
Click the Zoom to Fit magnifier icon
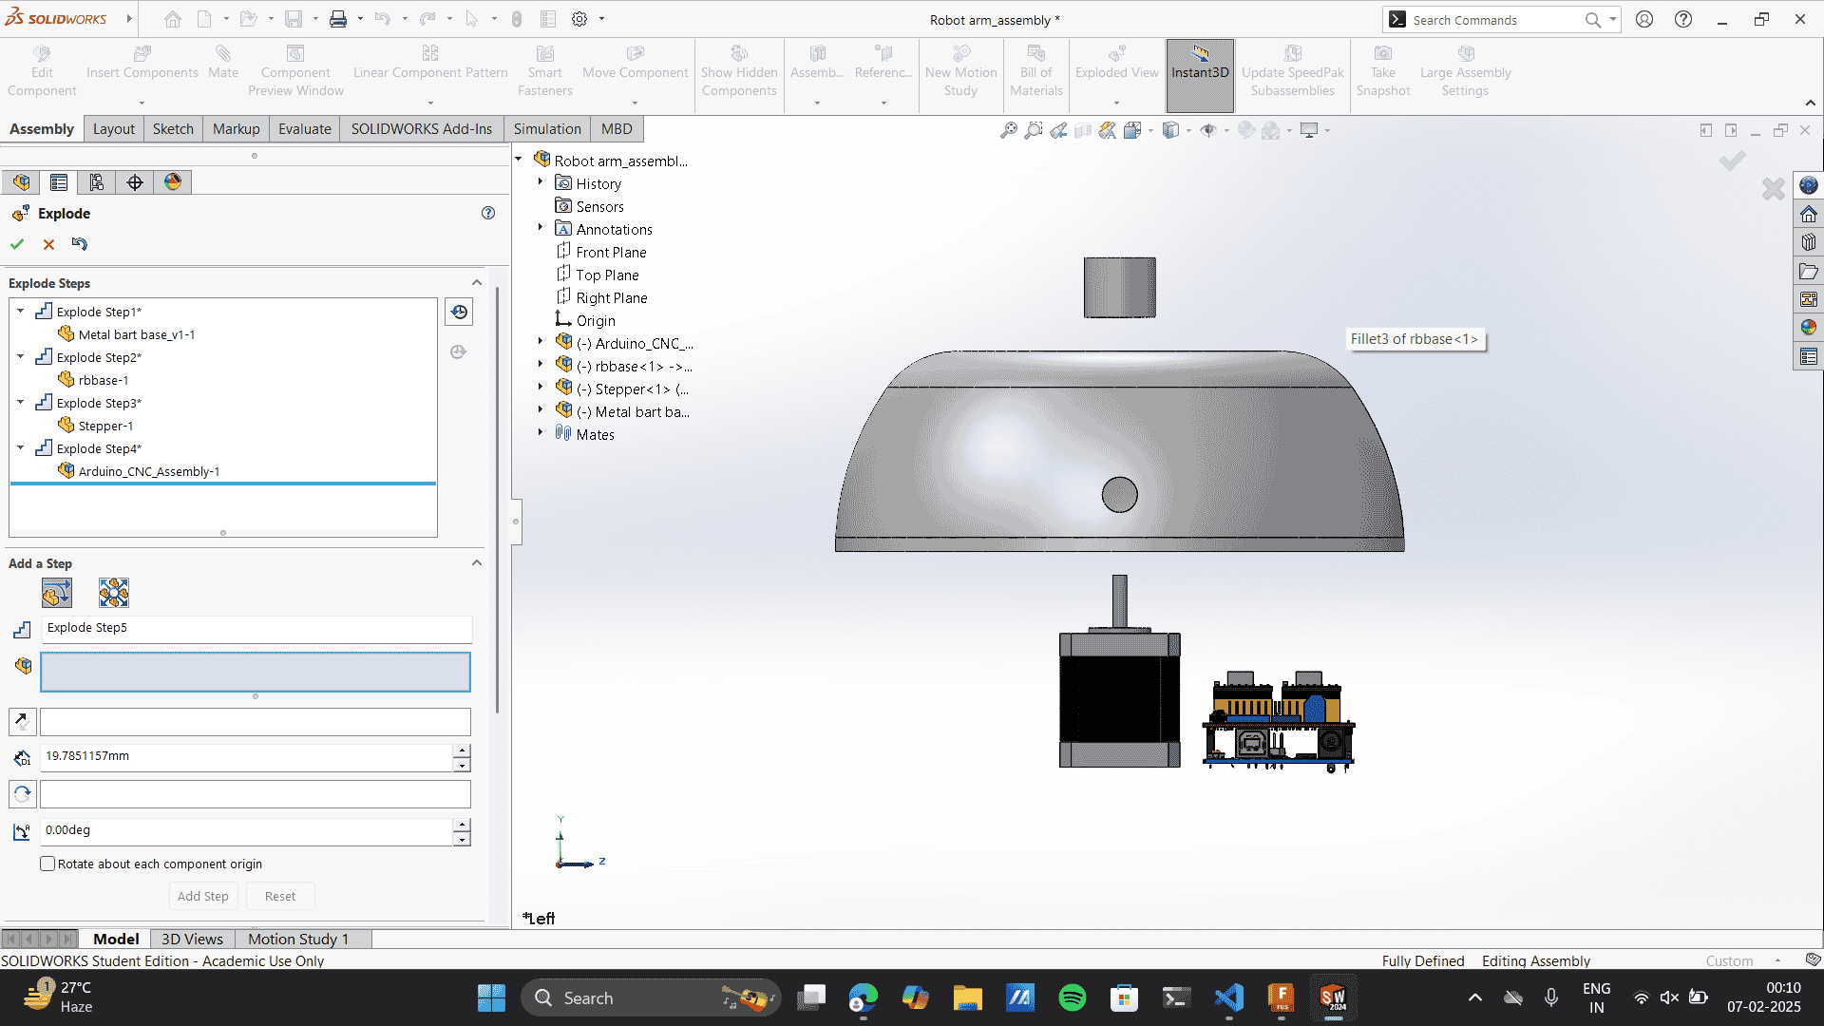pos(1009,130)
